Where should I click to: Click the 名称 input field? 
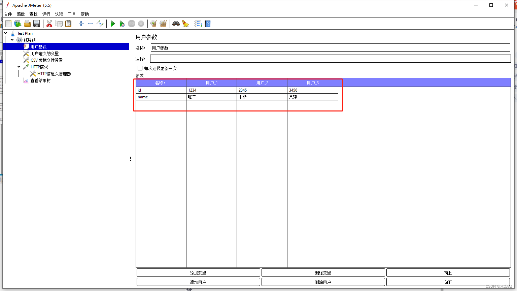pyautogui.click(x=331, y=47)
